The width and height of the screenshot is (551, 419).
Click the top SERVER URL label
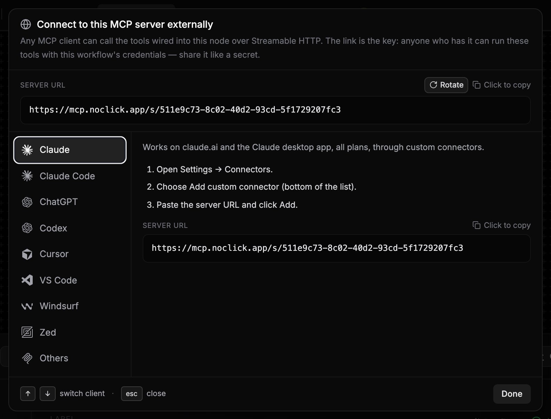click(x=43, y=85)
